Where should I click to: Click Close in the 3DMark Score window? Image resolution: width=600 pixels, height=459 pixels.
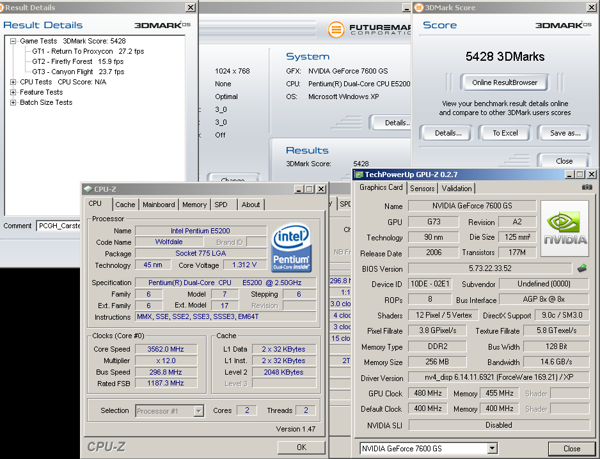coord(564,160)
